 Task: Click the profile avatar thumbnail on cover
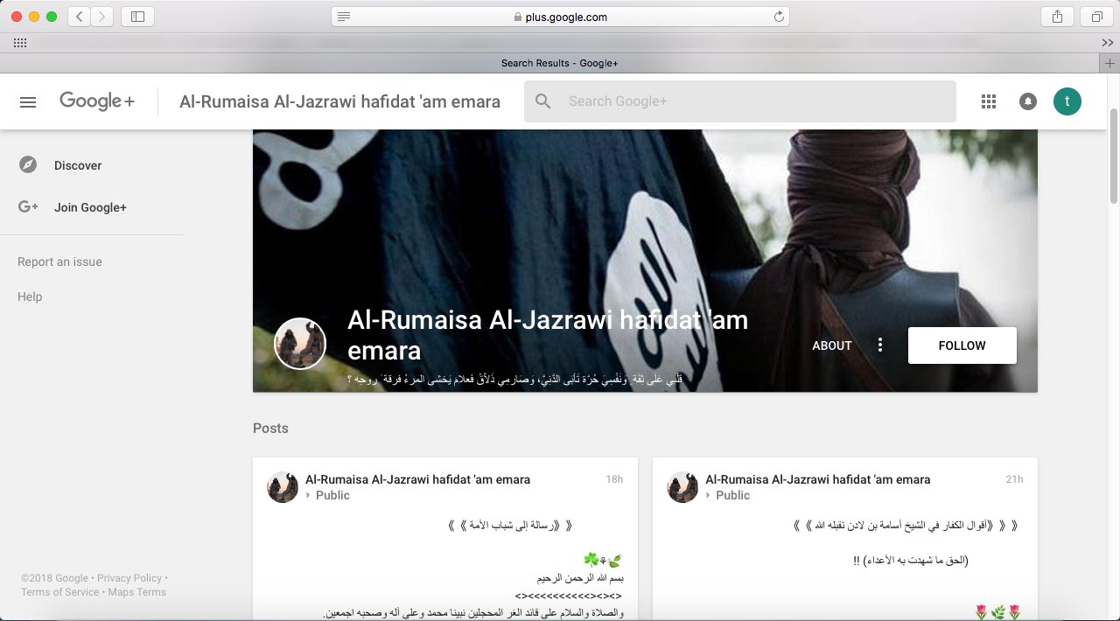point(300,344)
